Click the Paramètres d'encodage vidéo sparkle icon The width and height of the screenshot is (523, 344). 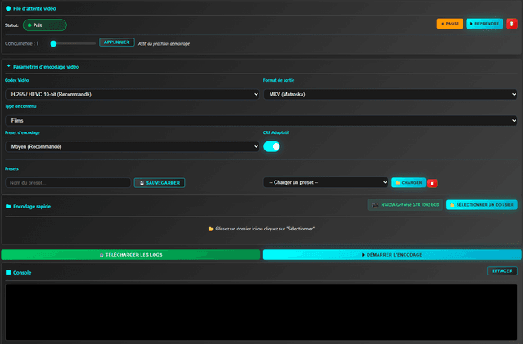[x=9, y=66]
